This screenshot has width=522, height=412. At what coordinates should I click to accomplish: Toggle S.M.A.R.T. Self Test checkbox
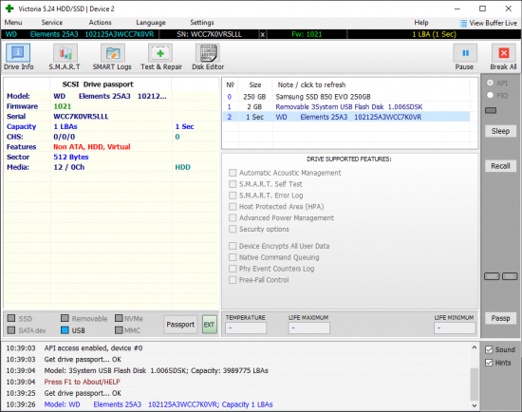point(233,184)
